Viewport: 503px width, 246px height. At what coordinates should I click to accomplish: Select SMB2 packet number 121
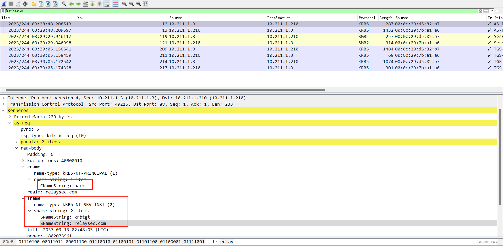pos(251,43)
